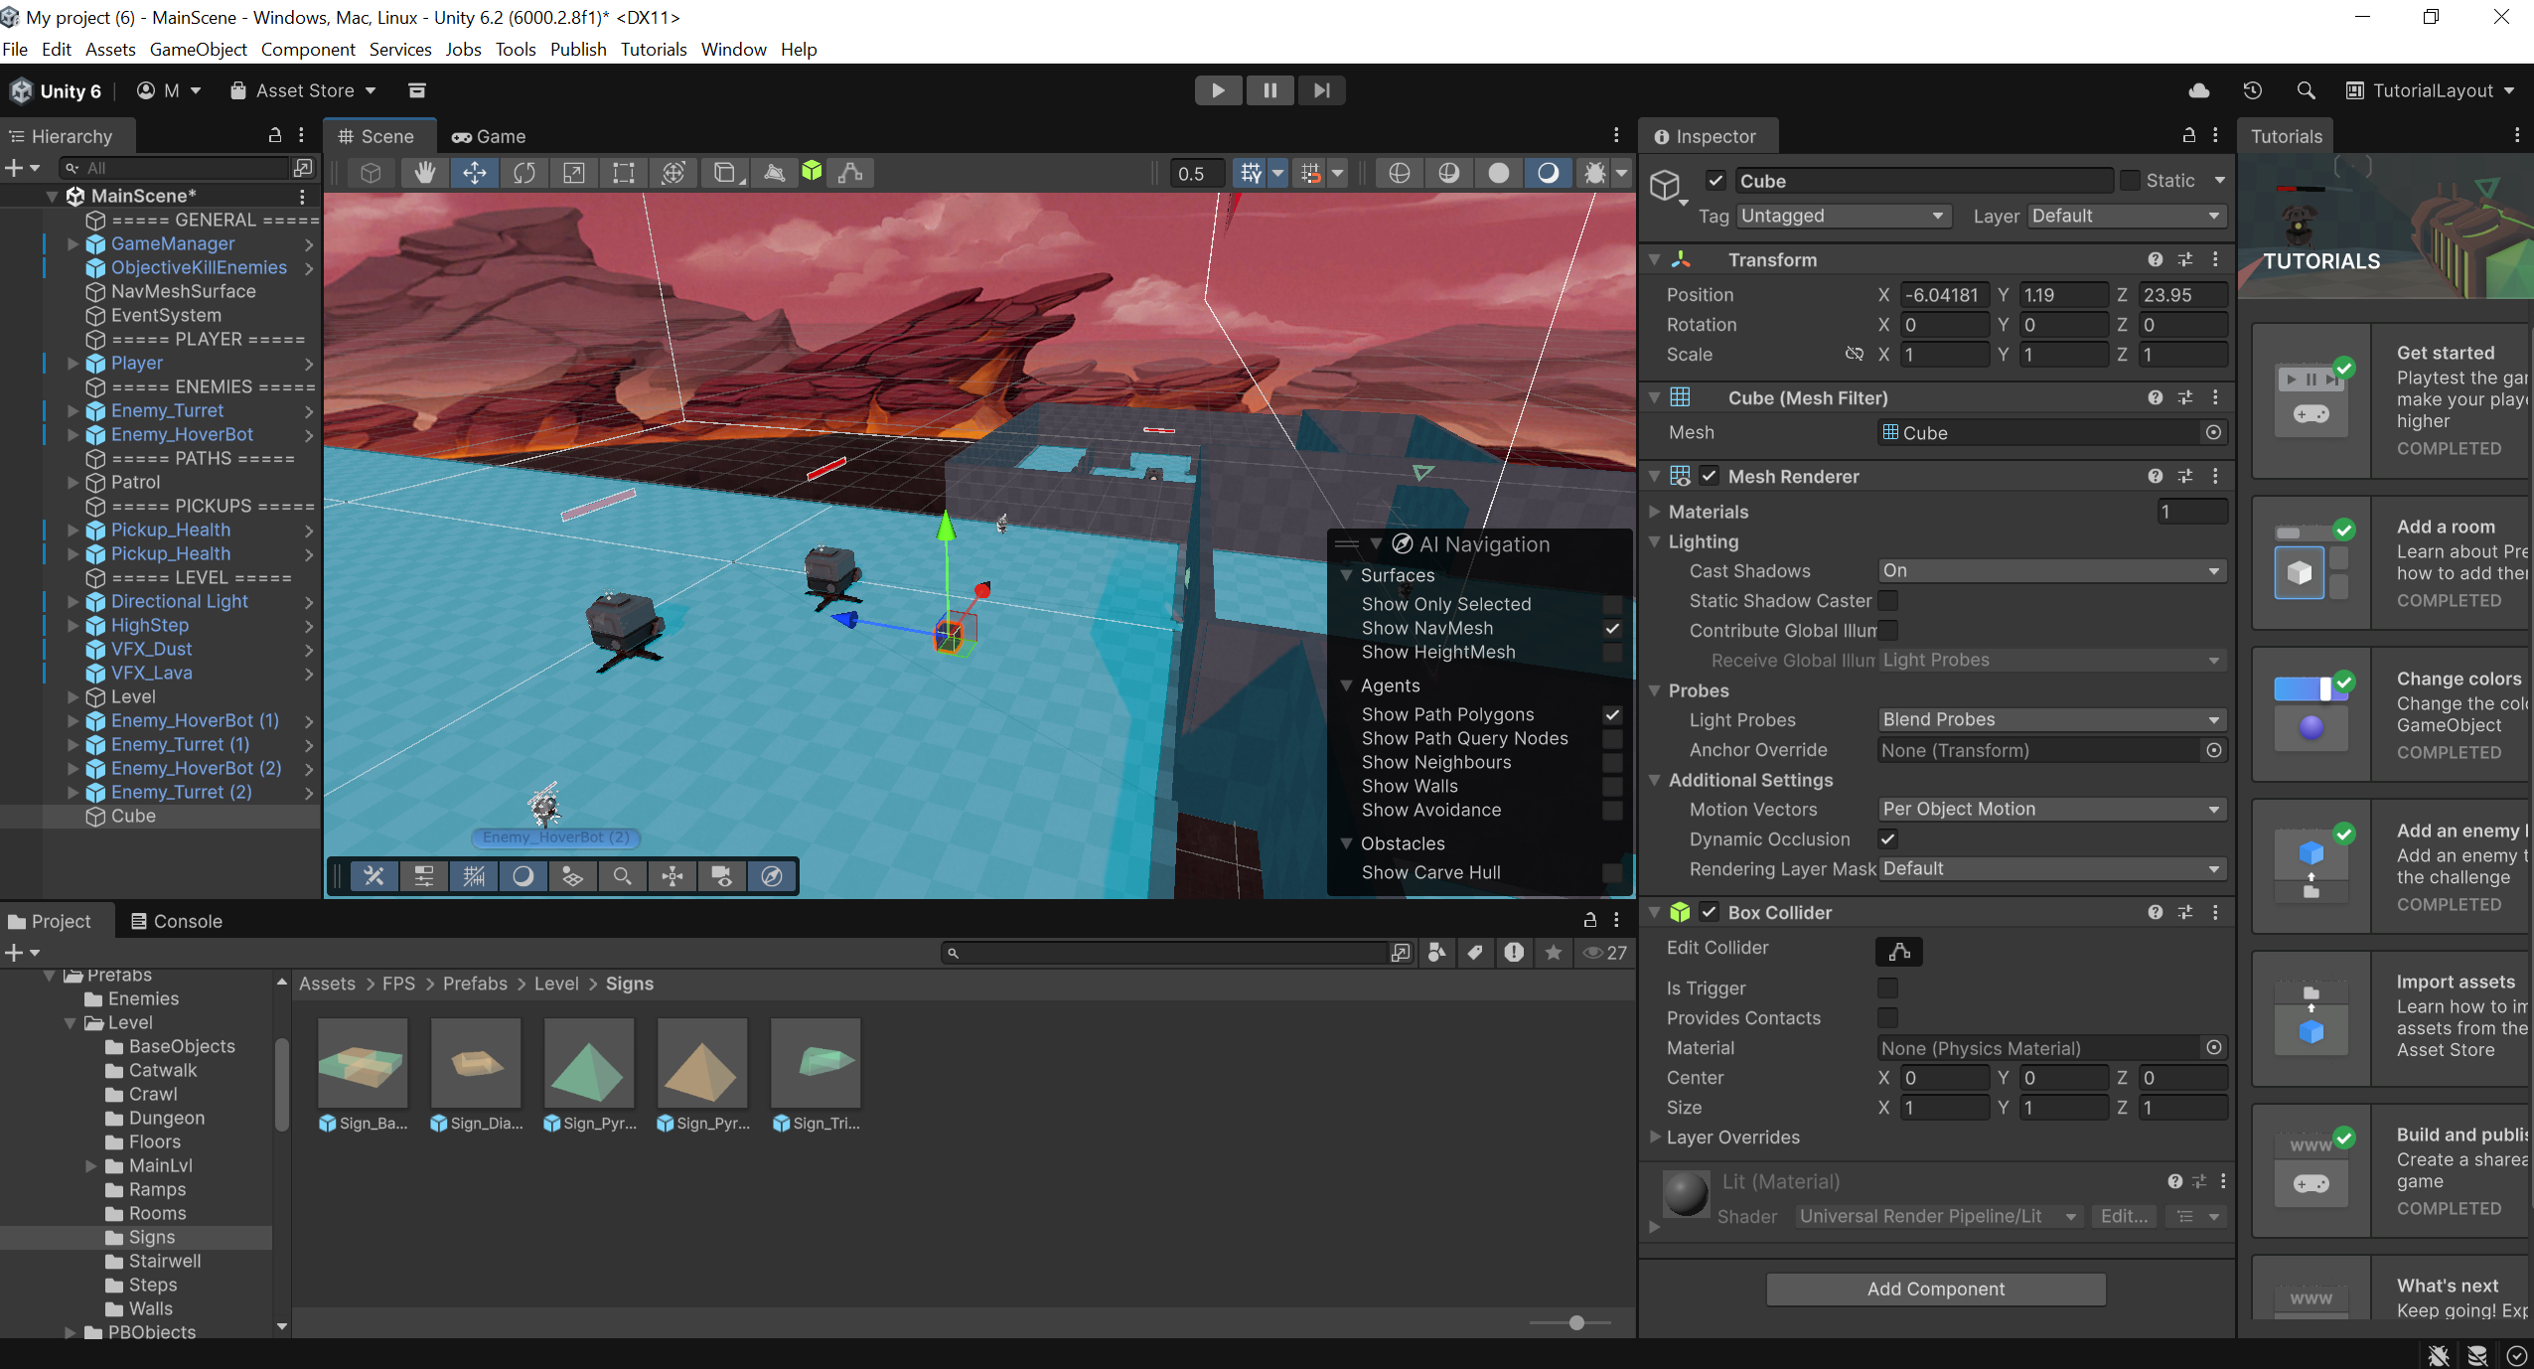Open Cast Shadows dropdown

2052,570
